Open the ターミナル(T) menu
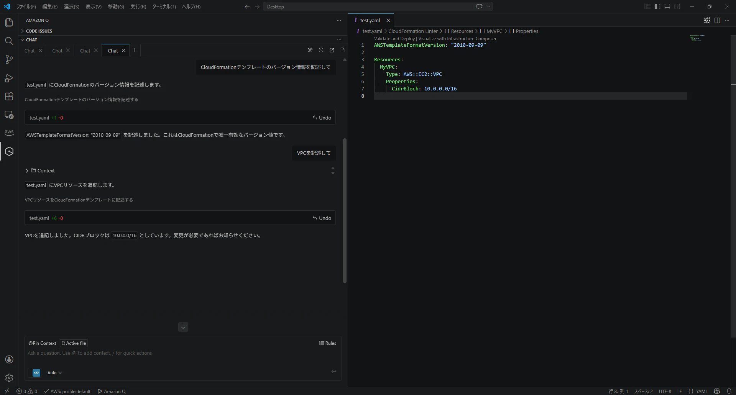The width and height of the screenshot is (736, 395). point(164,7)
